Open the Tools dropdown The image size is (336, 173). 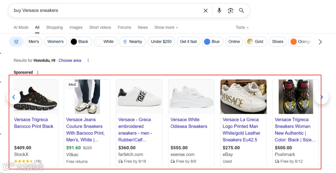coord(242,27)
